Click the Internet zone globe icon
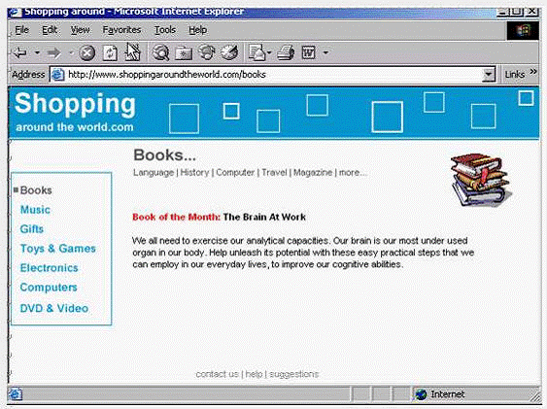The width and height of the screenshot is (547, 409). coord(422,394)
